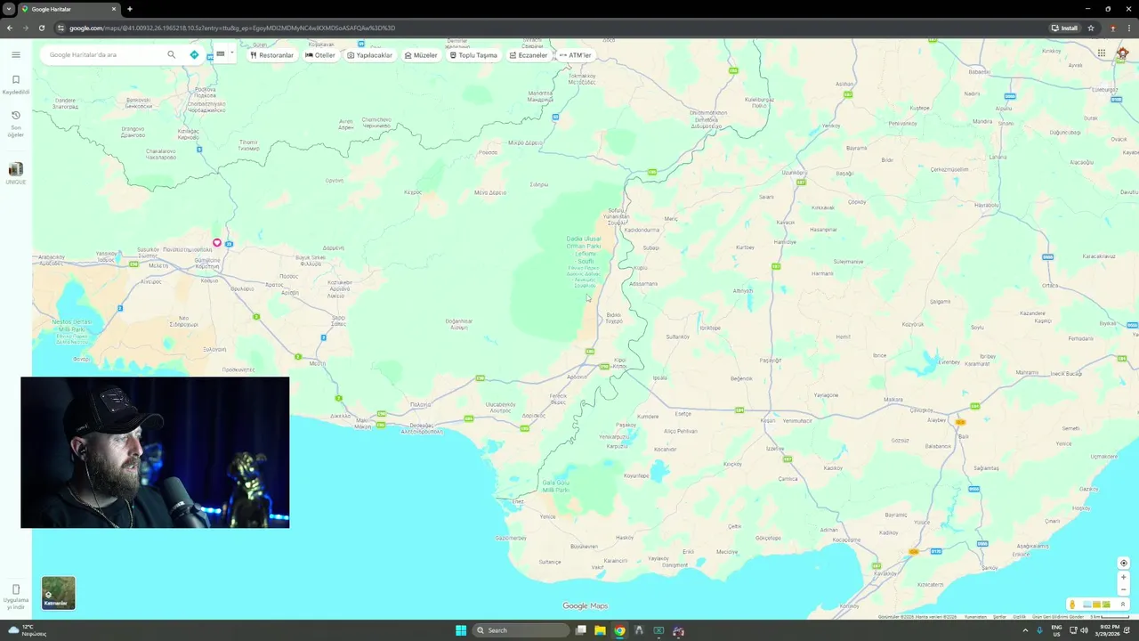Filter by Oteller chip
The width and height of the screenshot is (1139, 641).
(320, 55)
